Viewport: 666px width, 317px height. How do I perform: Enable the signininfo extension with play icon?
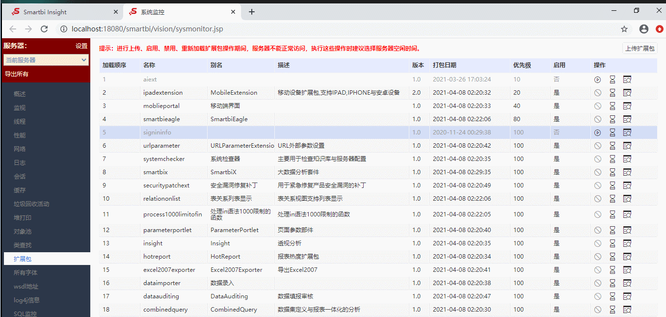597,132
